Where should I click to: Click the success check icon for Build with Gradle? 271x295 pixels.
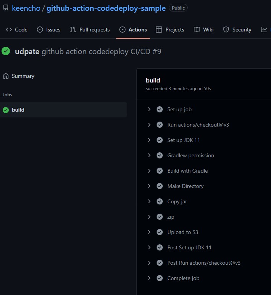(x=160, y=171)
